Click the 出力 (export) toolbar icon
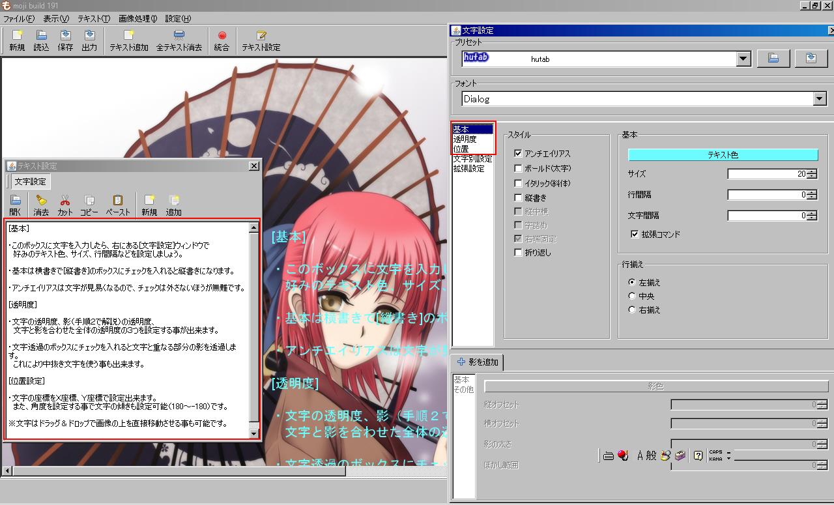Image resolution: width=834 pixels, height=505 pixels. [89, 36]
